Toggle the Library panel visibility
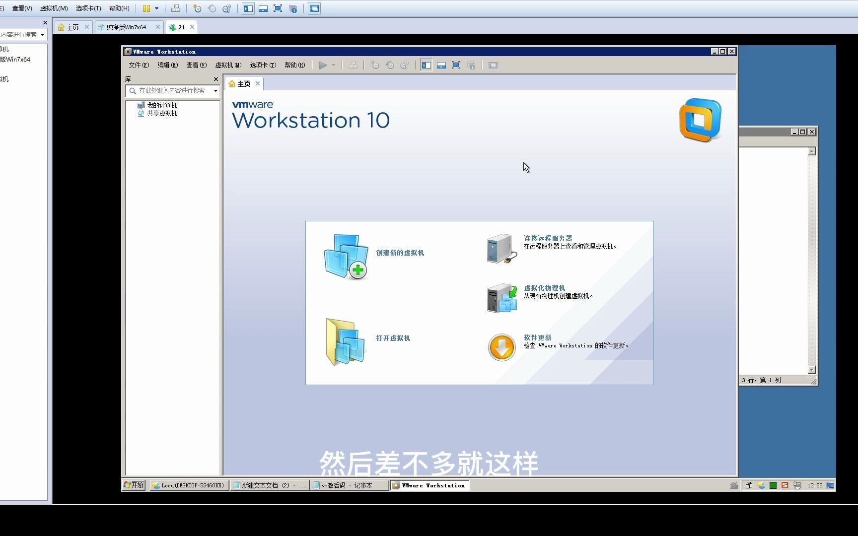The height and width of the screenshot is (536, 858). 426,65
